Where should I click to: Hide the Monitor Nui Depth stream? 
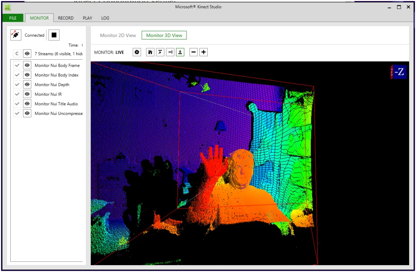tap(27, 84)
